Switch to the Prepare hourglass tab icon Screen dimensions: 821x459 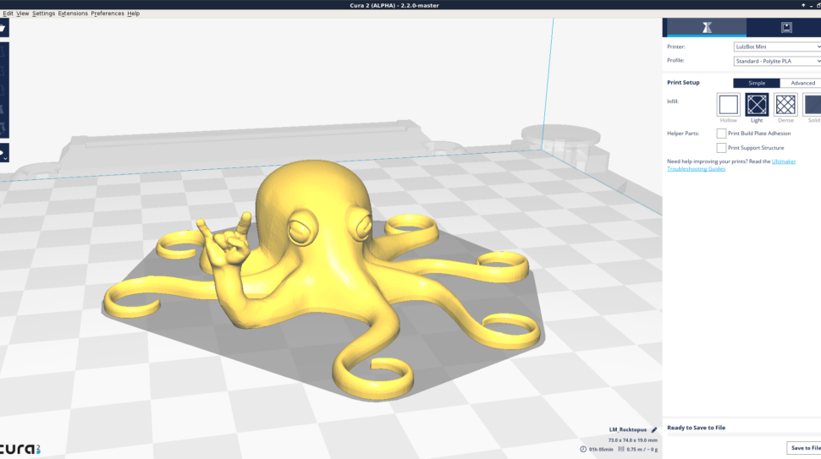[x=706, y=28]
